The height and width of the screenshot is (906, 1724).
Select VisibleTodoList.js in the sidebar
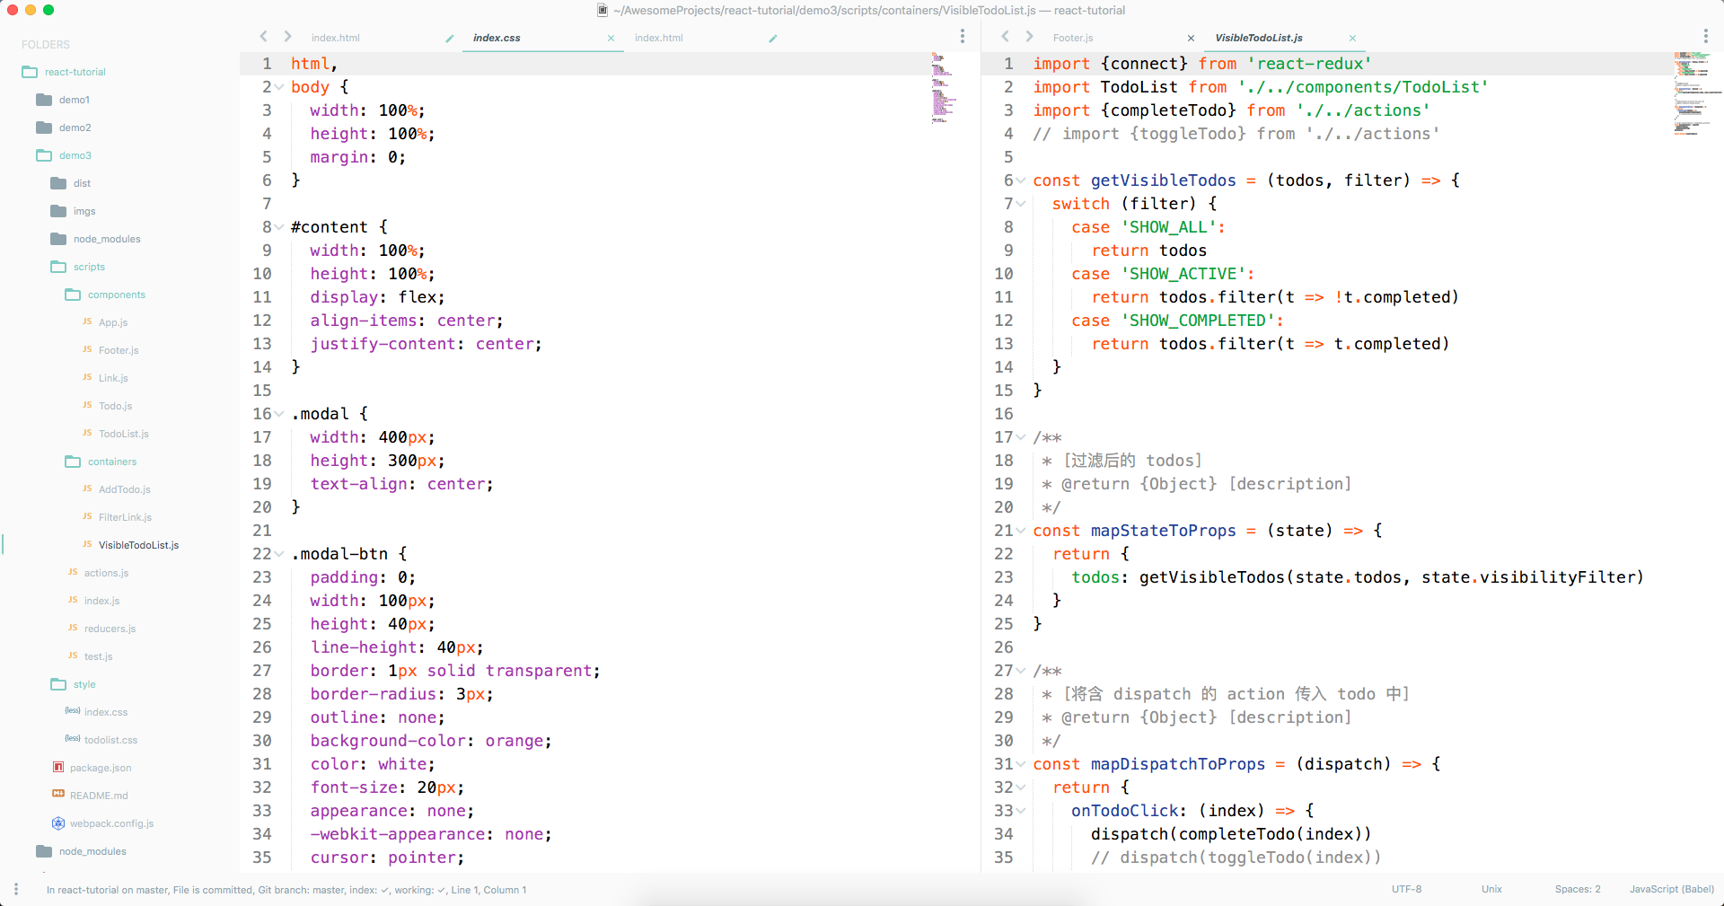tap(138, 545)
